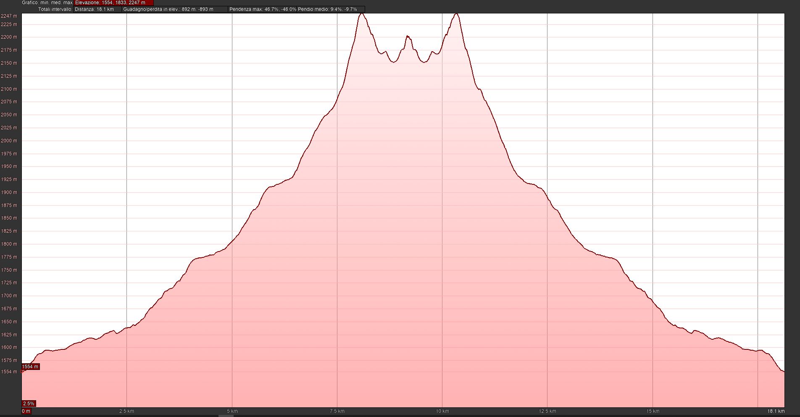Select the Distanza 18.1 km field

[97, 9]
